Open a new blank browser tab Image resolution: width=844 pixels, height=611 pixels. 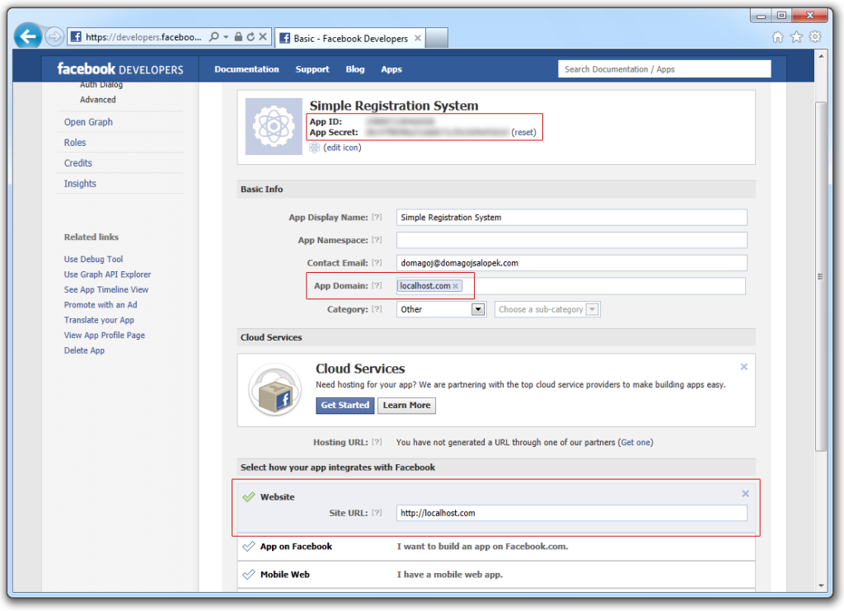pyautogui.click(x=437, y=38)
